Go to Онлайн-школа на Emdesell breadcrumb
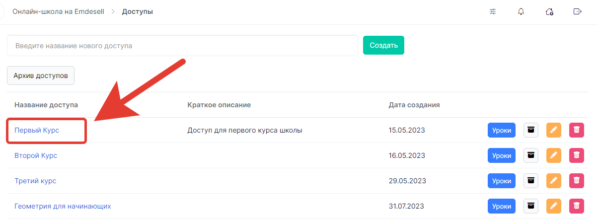The height and width of the screenshot is (219, 597). [x=58, y=11]
